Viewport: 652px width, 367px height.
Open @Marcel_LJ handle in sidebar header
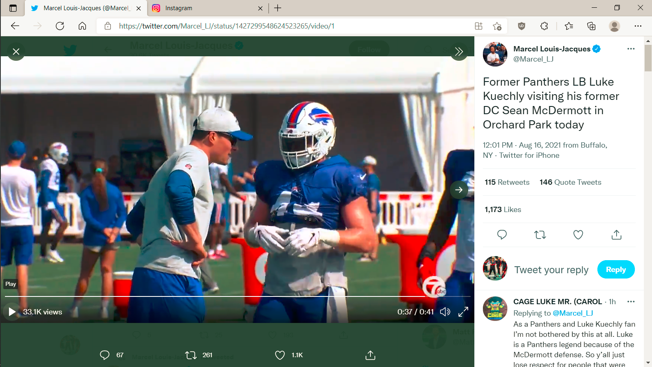533,59
